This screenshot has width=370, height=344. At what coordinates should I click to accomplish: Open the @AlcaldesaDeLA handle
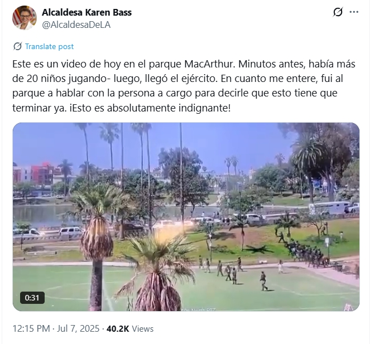[x=76, y=25]
